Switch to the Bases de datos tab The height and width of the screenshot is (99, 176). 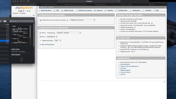pyautogui.click(x=45, y=10)
